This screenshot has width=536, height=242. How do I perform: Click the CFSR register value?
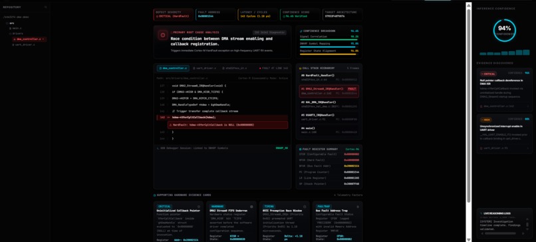pyautogui.click(x=351, y=154)
